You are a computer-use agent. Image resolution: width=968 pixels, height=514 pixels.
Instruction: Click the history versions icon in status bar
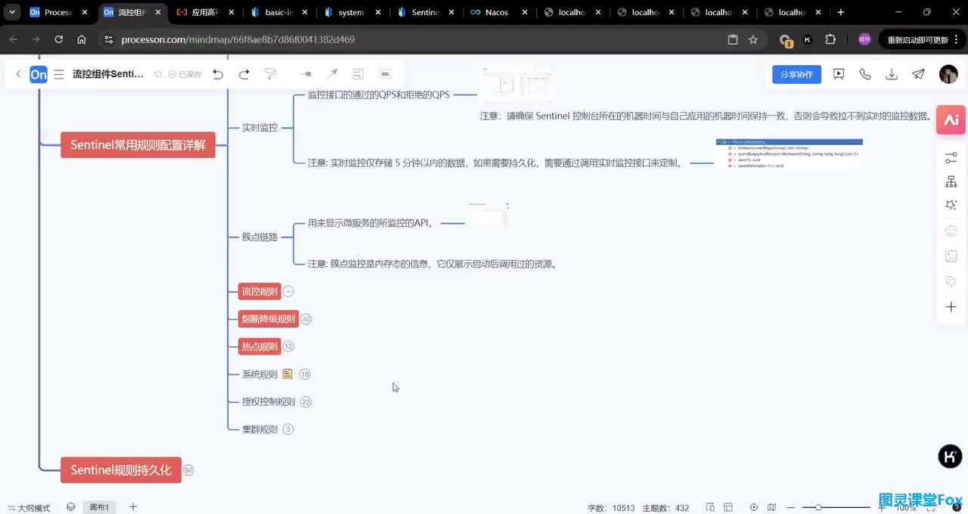(x=710, y=507)
